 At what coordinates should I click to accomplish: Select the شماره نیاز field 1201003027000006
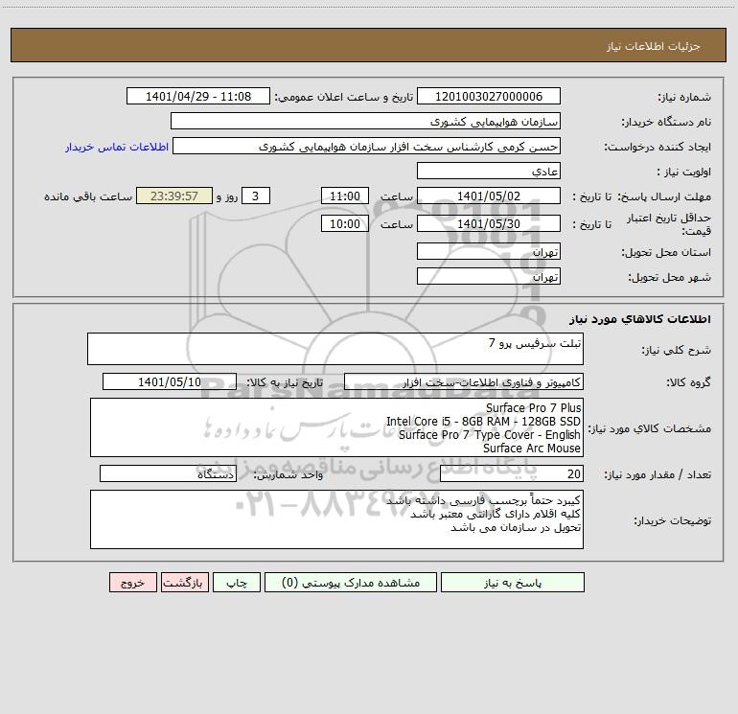click(489, 96)
